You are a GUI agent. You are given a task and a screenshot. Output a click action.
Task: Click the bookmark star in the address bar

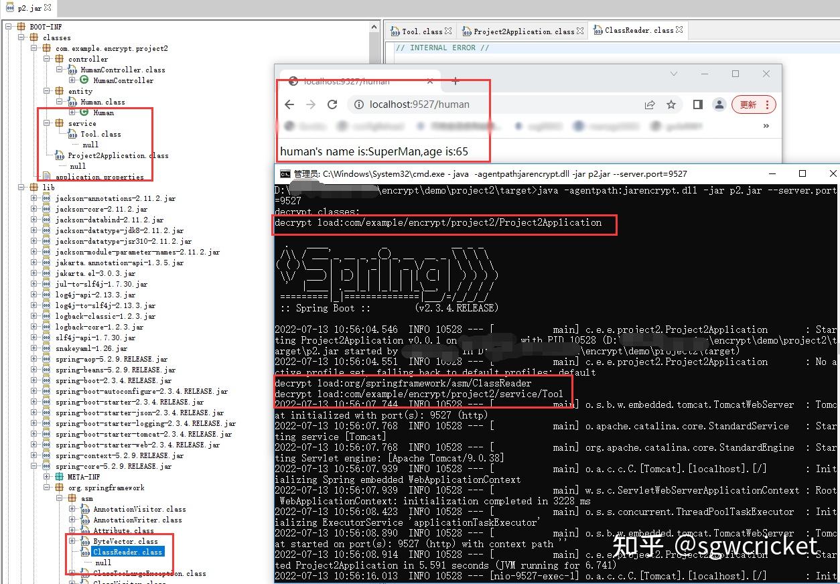coord(671,104)
